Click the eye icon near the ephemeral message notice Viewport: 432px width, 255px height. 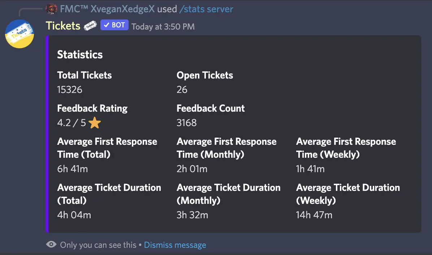click(52, 245)
